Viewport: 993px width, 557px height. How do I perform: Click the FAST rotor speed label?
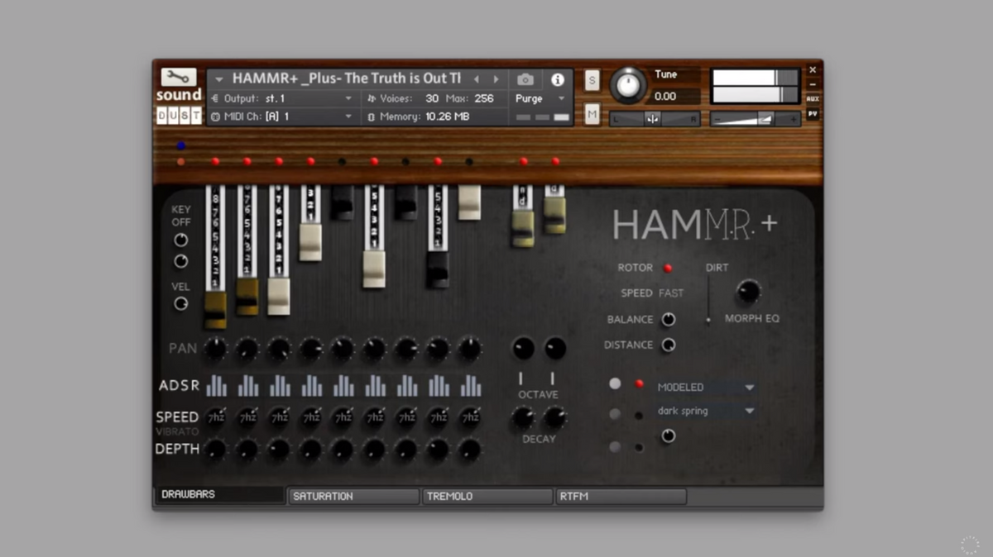tap(671, 293)
